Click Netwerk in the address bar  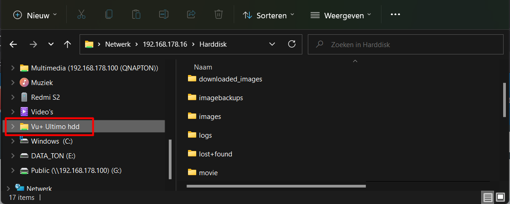pyautogui.click(x=118, y=44)
